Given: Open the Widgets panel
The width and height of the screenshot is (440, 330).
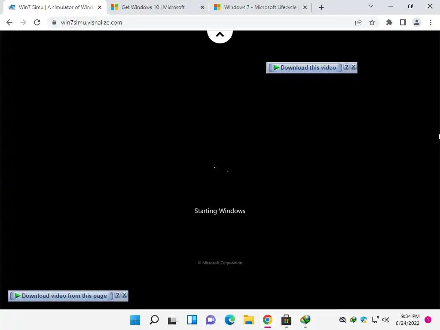Looking at the screenshot, I should [x=192, y=320].
